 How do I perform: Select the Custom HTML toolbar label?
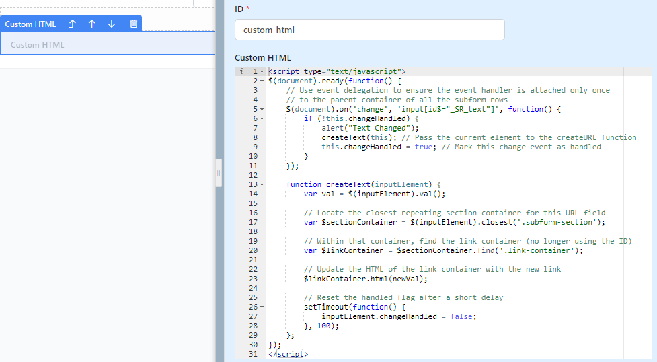[x=30, y=24]
